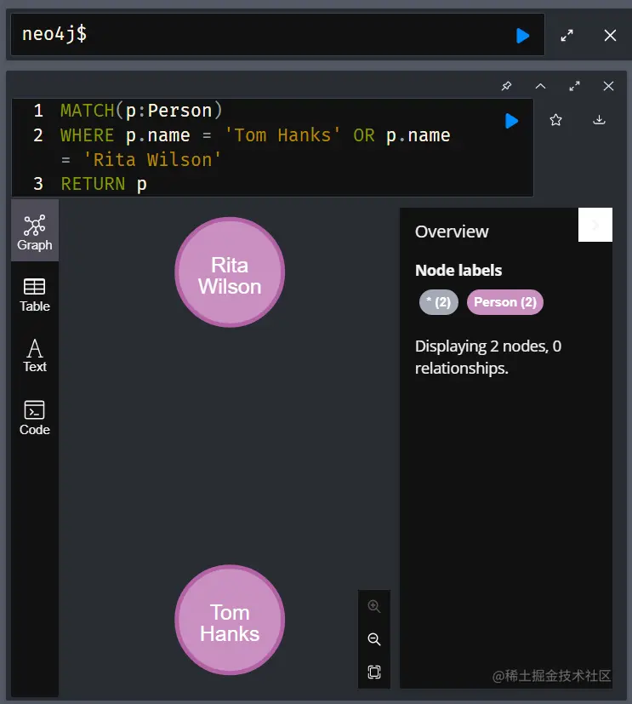Close the result frame
The image size is (632, 704).
point(608,86)
